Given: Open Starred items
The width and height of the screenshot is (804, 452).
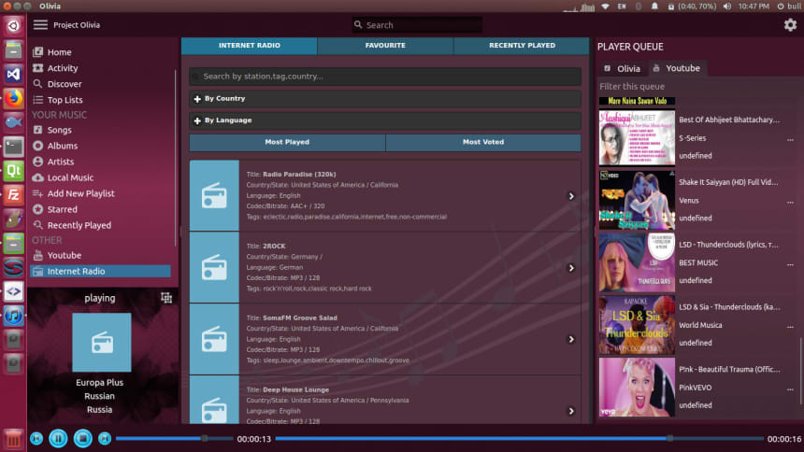Looking at the screenshot, I should coord(62,209).
